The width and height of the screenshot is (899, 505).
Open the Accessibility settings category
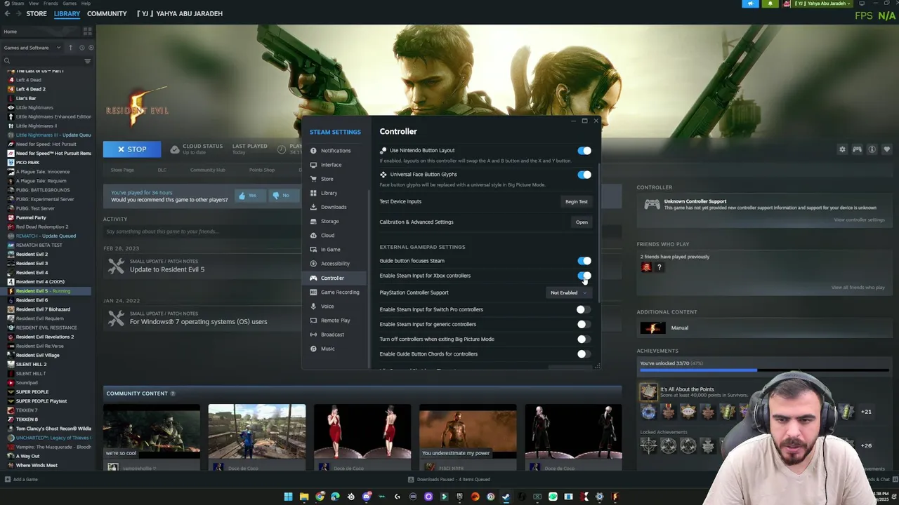(335, 264)
